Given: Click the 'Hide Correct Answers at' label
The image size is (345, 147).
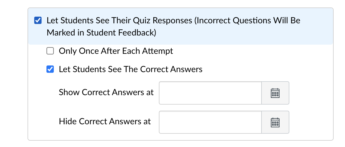Looking at the screenshot, I should (105, 121).
